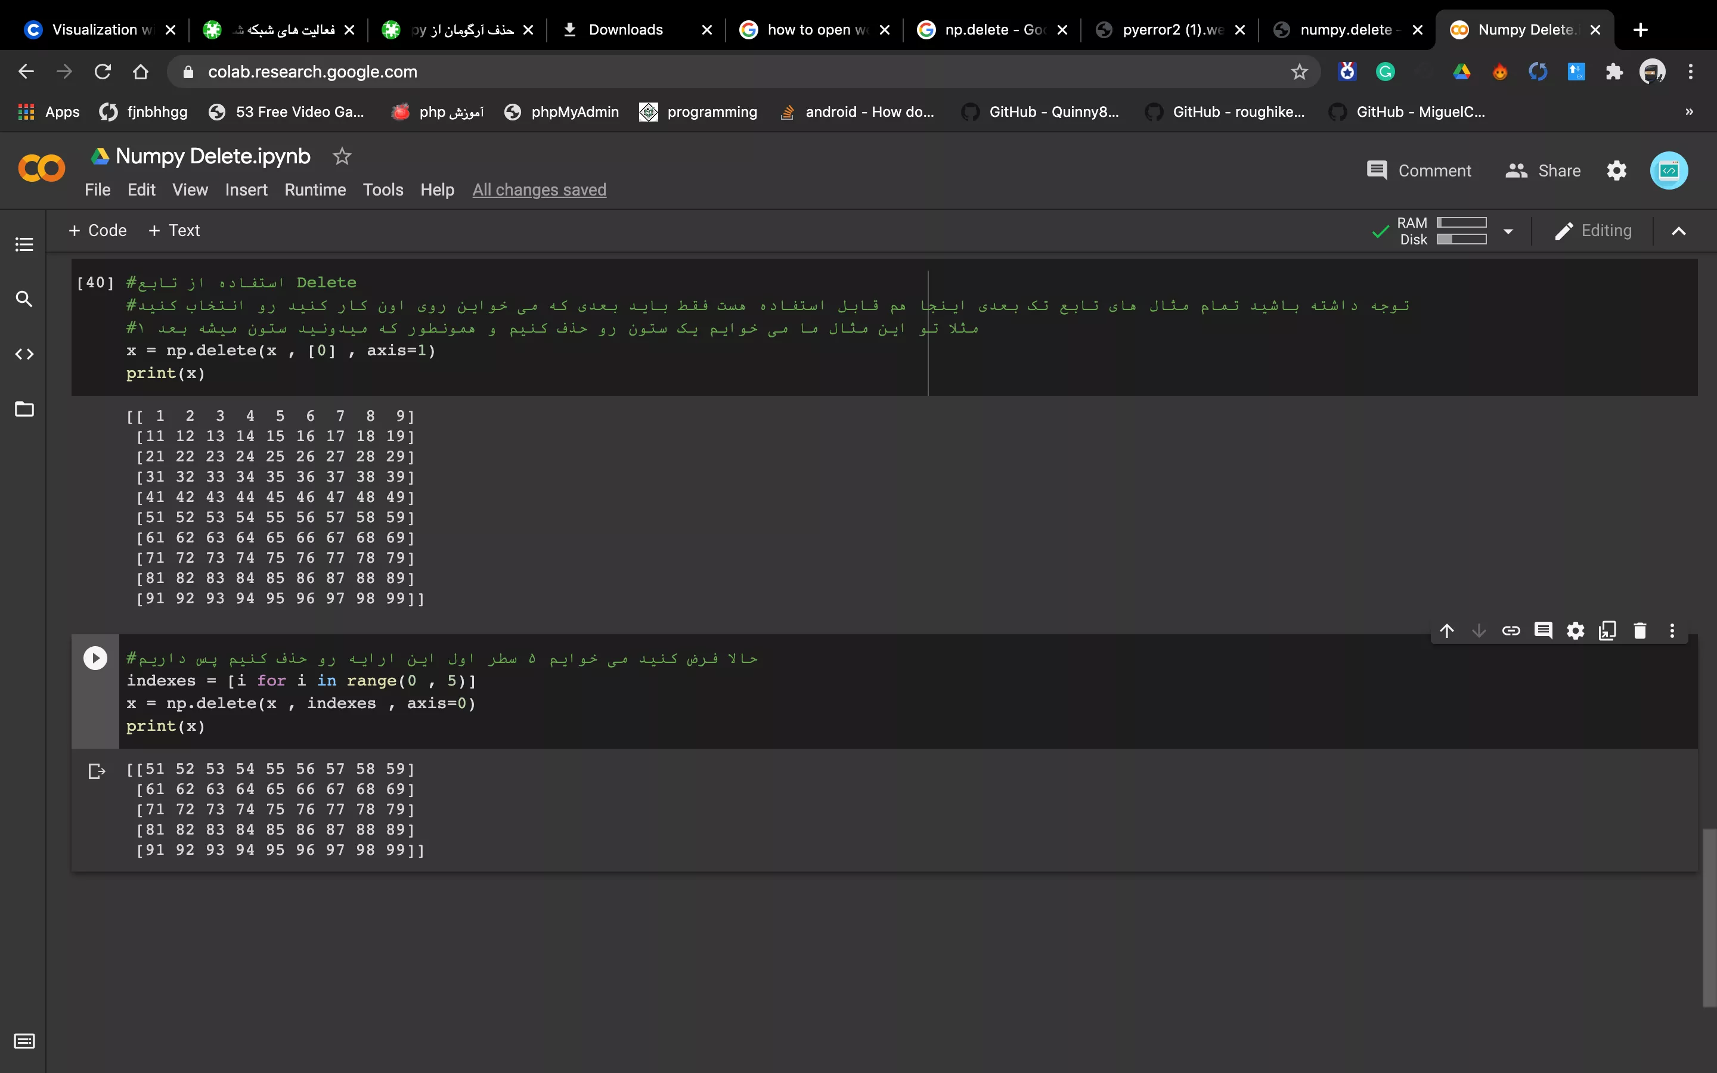Copy link to cell icon
Image resolution: width=1717 pixels, height=1073 pixels.
pyautogui.click(x=1511, y=630)
